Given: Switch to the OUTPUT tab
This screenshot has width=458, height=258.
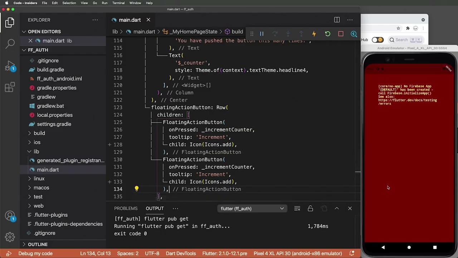Looking at the screenshot, I should tap(155, 209).
